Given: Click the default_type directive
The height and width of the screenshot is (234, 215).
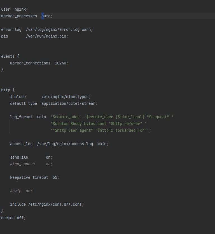Looking at the screenshot, I should click(24, 104).
